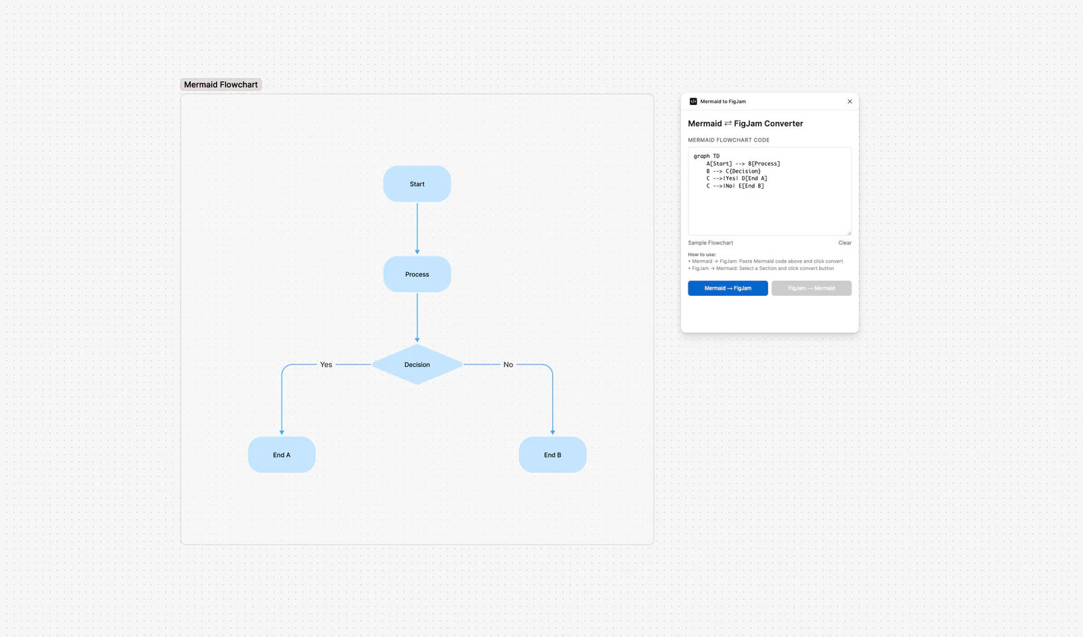
Task: Select the End B node
Action: pyautogui.click(x=552, y=455)
